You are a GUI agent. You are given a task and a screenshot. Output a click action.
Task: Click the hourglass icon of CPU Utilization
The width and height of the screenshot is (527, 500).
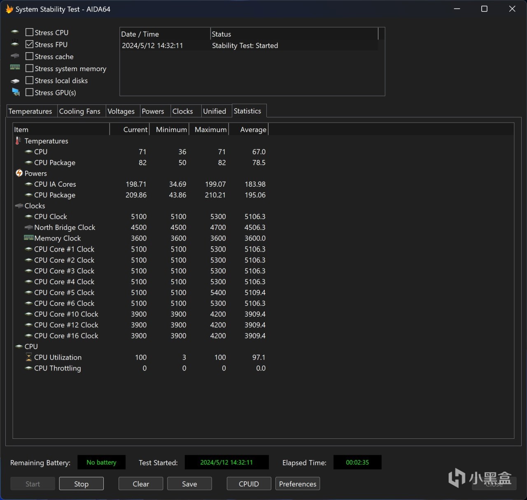(x=28, y=357)
